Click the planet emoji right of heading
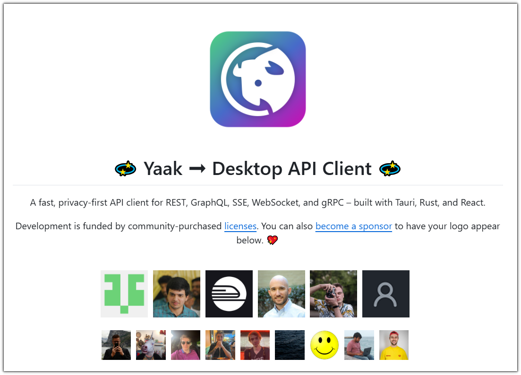The width and height of the screenshot is (521, 375). (390, 168)
